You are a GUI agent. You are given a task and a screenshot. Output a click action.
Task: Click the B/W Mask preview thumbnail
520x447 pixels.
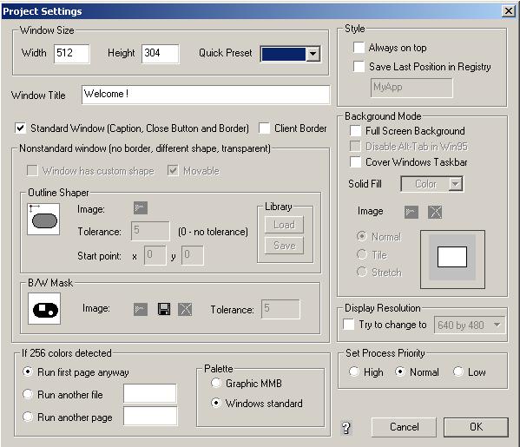pos(44,308)
